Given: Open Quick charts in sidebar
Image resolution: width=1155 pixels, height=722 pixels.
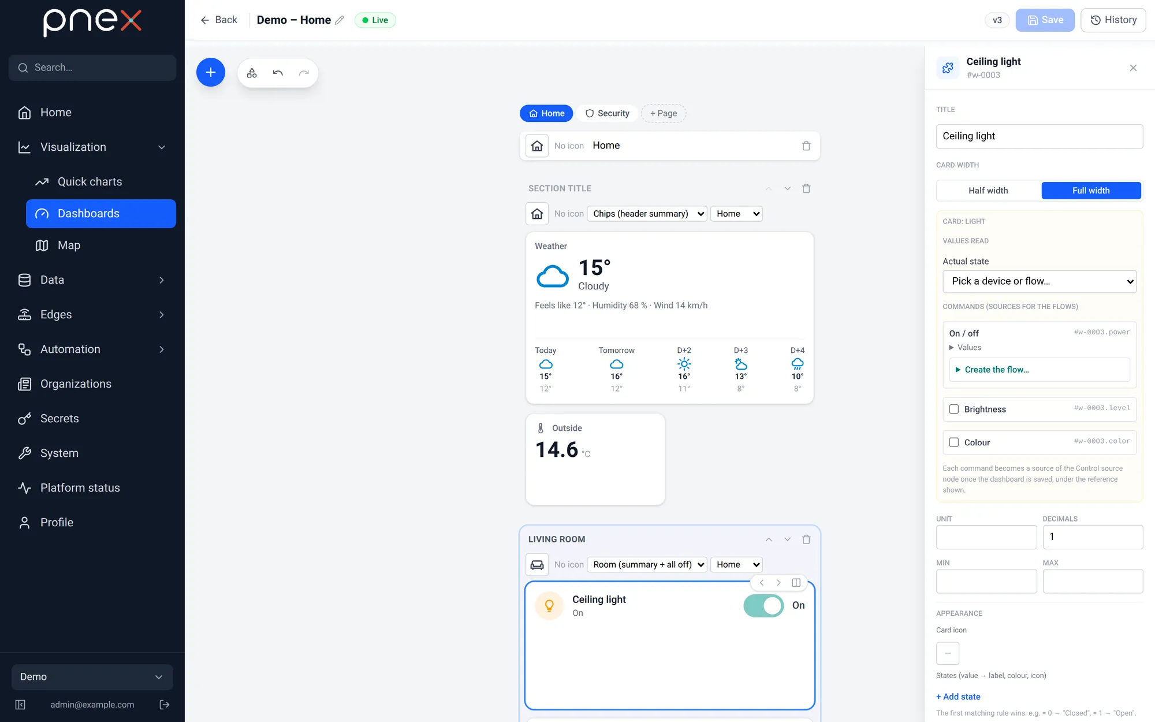Looking at the screenshot, I should (x=101, y=182).
